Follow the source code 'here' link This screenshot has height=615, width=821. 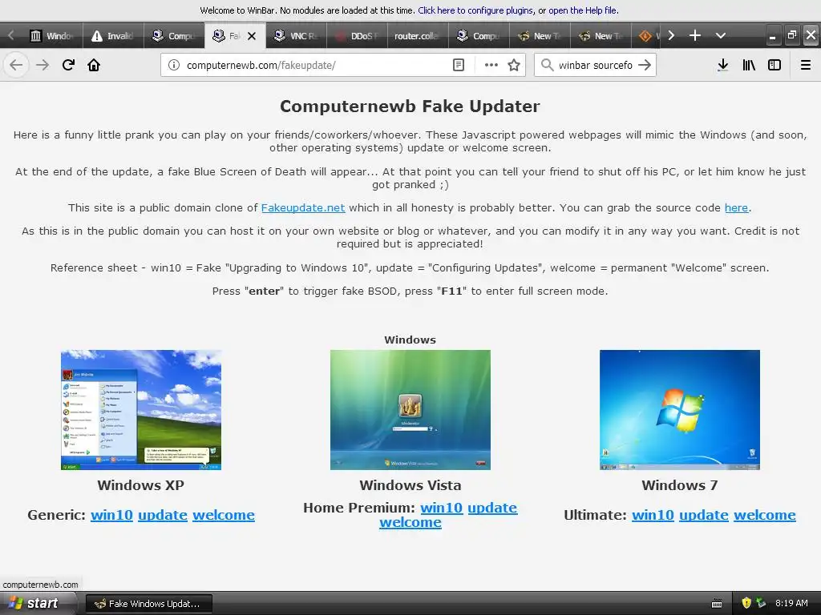[736, 207]
